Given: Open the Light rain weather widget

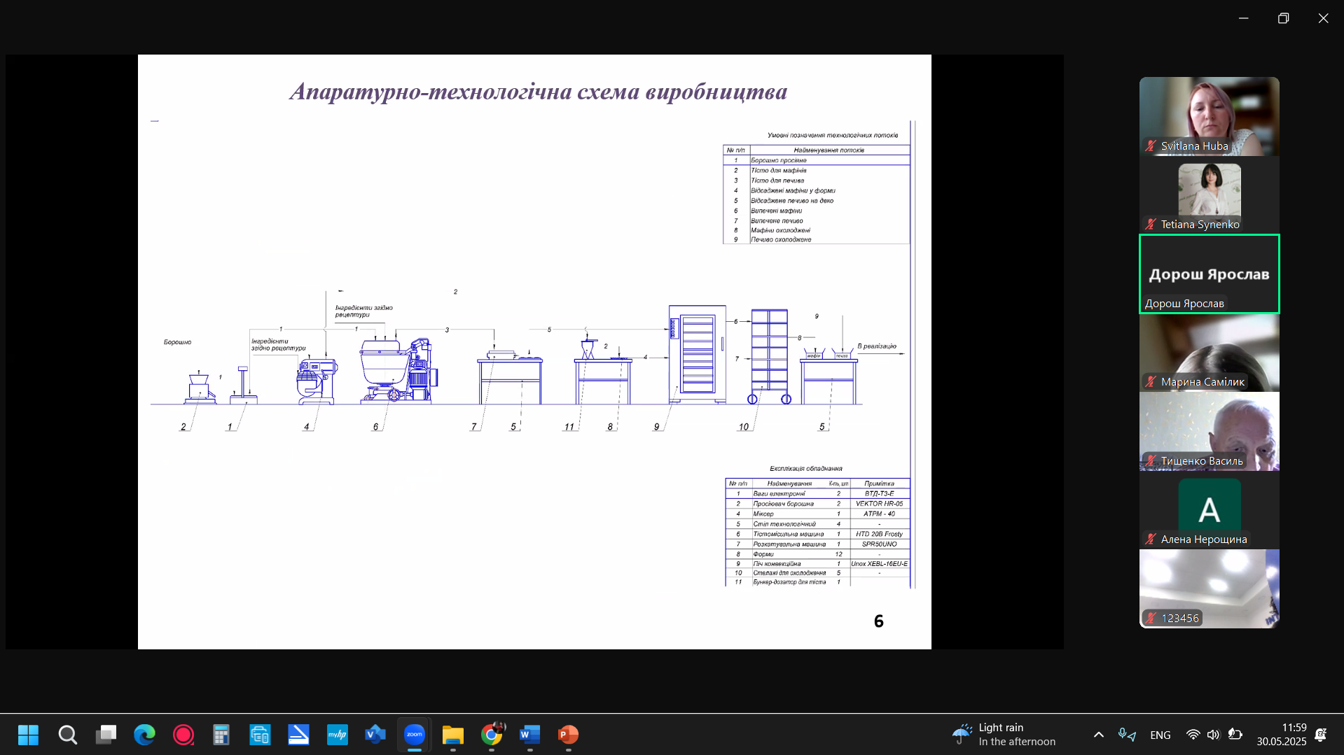Looking at the screenshot, I should point(1004,735).
